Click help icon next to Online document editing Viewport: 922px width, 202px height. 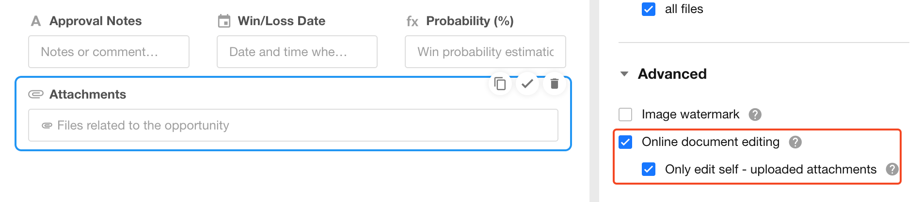pos(795,142)
